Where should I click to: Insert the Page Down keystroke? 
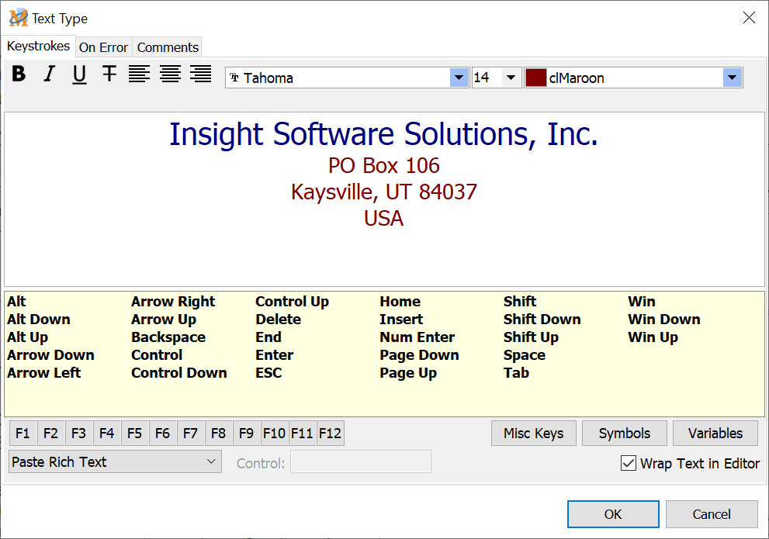click(419, 355)
